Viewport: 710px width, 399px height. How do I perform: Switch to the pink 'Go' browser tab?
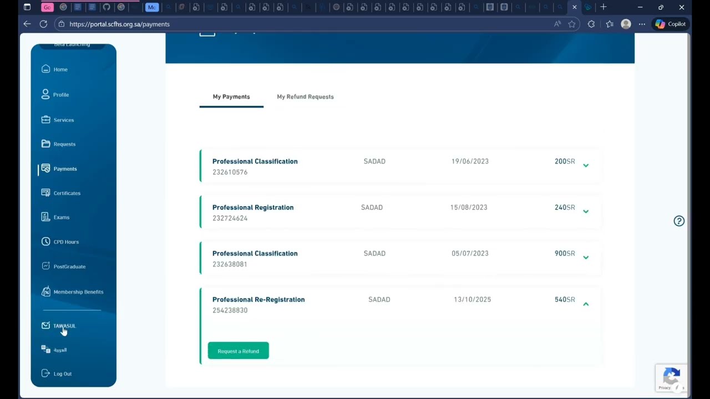(48, 7)
